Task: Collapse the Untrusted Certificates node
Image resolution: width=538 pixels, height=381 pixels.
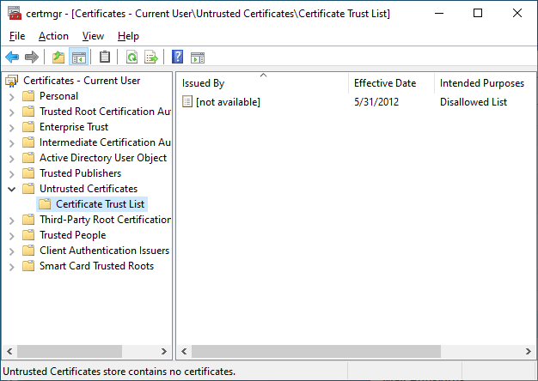Action: pyautogui.click(x=12, y=189)
